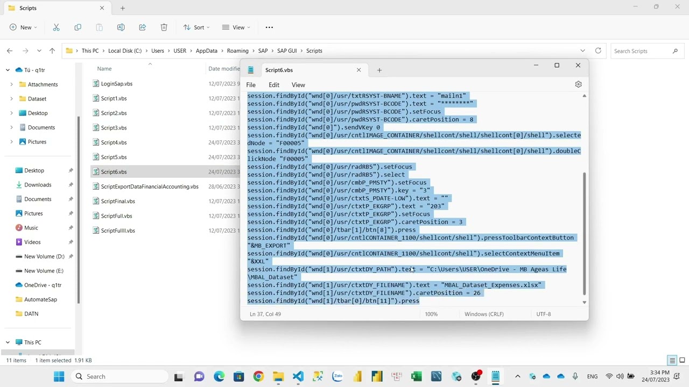Screen dimensions: 689x387
Task: Switch Explorer to details view icon
Action: pos(672,360)
